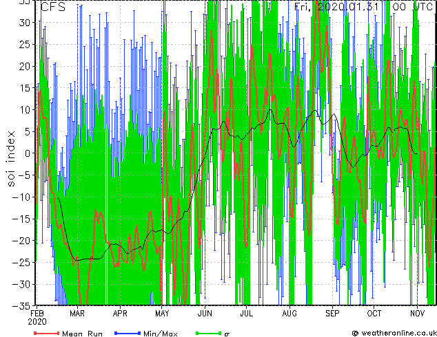Open the weatheronline.co.uk credit text
437x337 pixels.
398,333
